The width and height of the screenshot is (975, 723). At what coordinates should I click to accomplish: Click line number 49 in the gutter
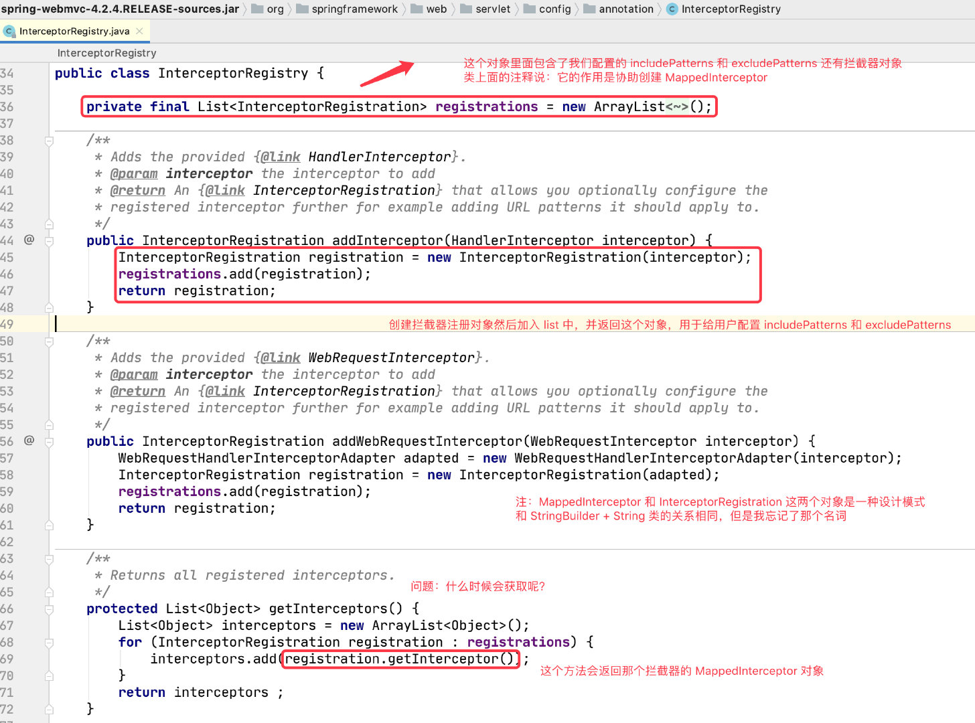(x=7, y=324)
